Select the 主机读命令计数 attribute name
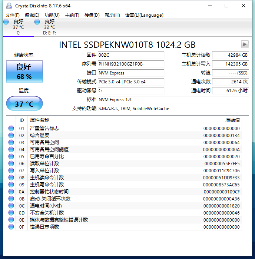Screen dimensions: 255x259 47,177
